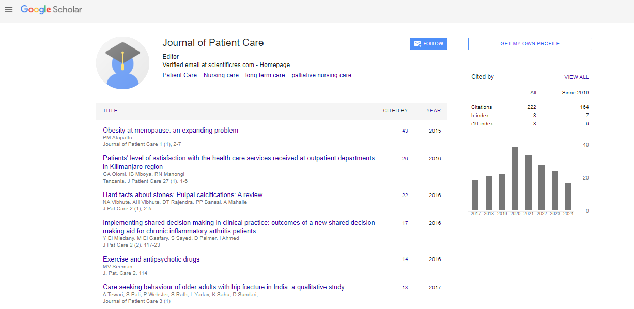Click the Journal of Patient Care avatar
Screen dimensions: 634x309
point(122,63)
